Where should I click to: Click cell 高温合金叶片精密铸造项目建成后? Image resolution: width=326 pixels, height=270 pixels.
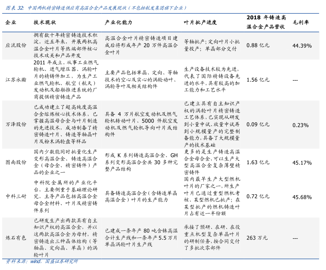pyautogui.click(x=141, y=45)
